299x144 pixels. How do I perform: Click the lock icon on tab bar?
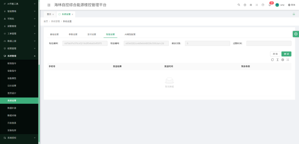pyautogui.click(x=294, y=14)
